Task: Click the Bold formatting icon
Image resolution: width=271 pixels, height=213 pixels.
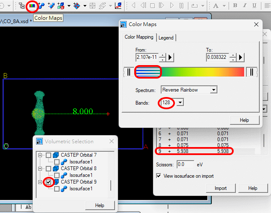Action: [235, 6]
